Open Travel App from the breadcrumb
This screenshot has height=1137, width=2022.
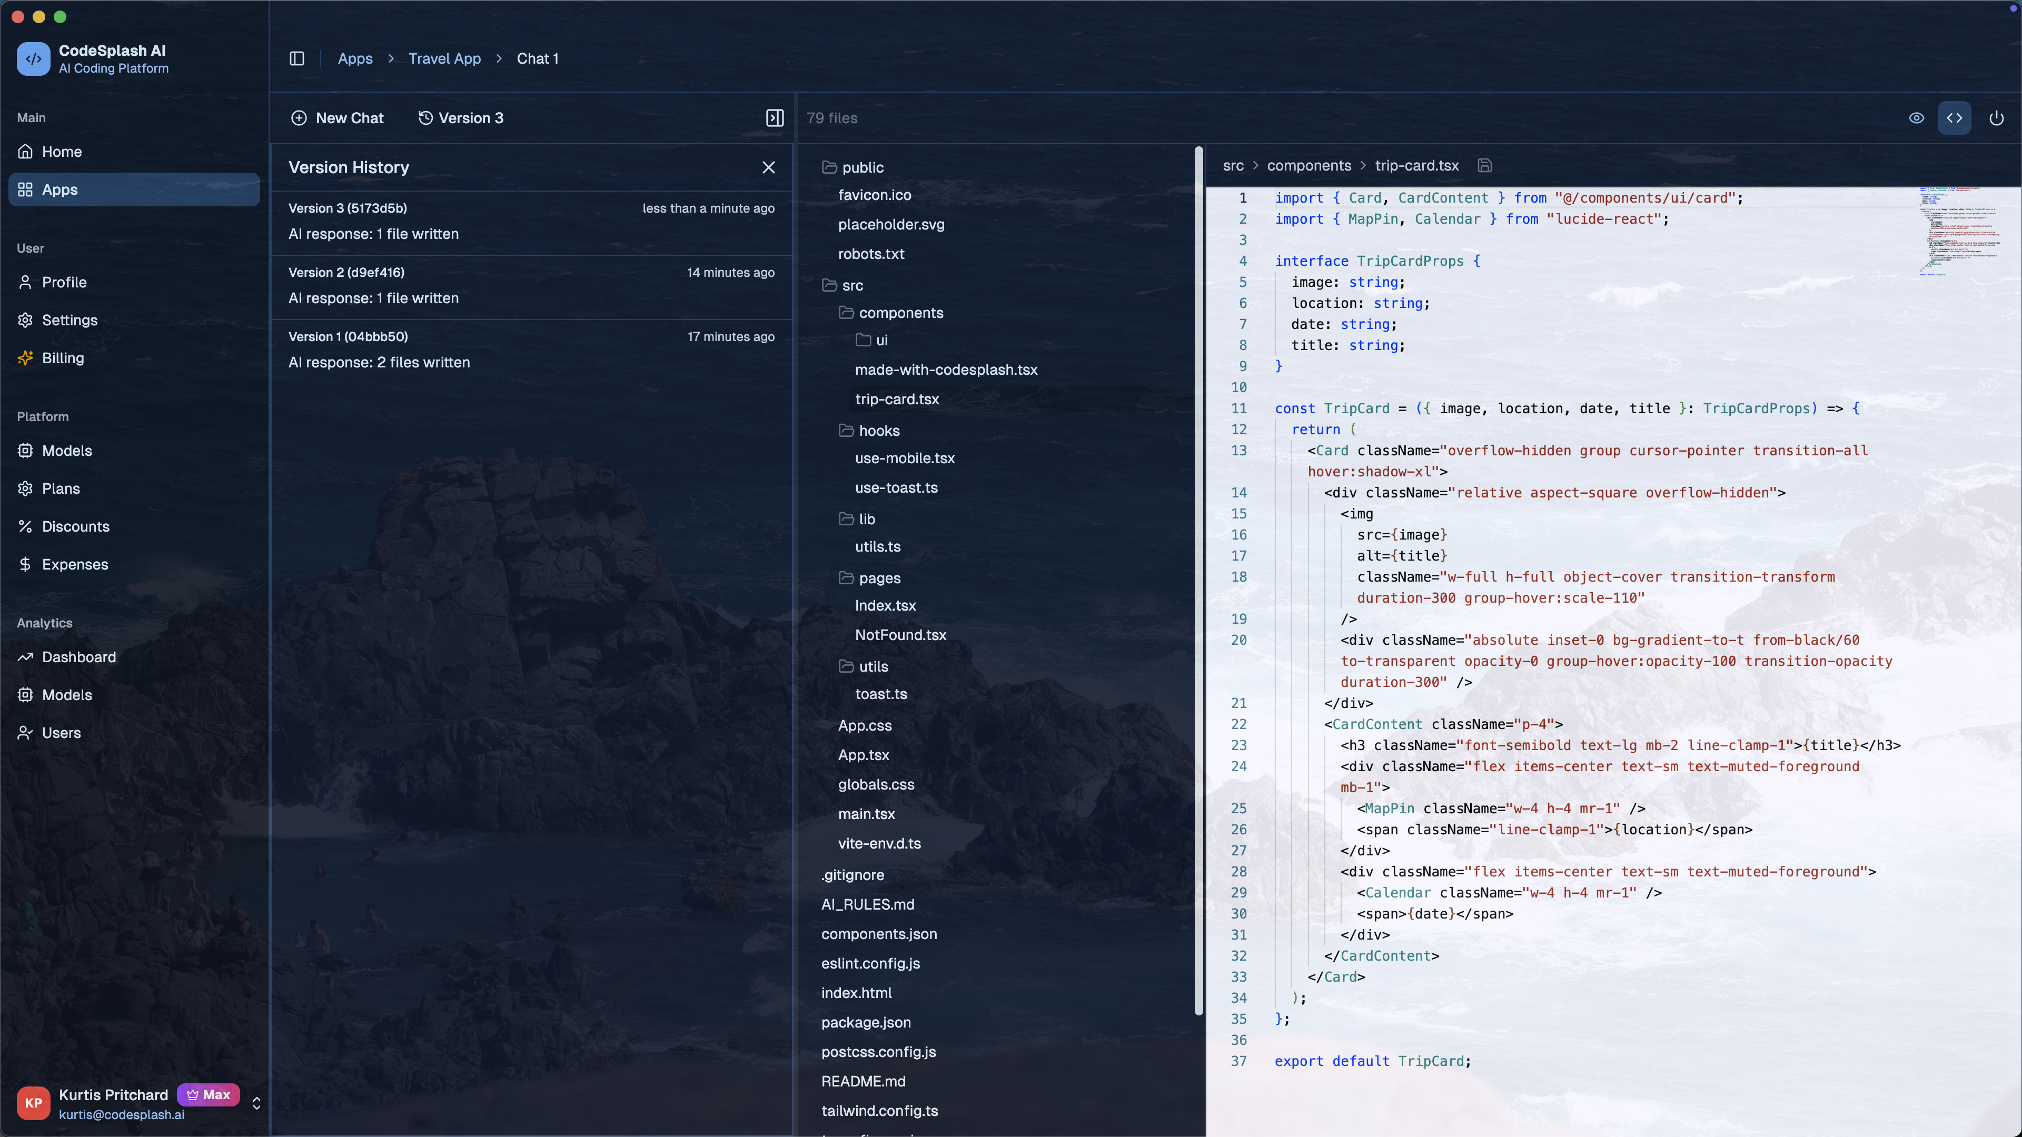[x=444, y=58]
